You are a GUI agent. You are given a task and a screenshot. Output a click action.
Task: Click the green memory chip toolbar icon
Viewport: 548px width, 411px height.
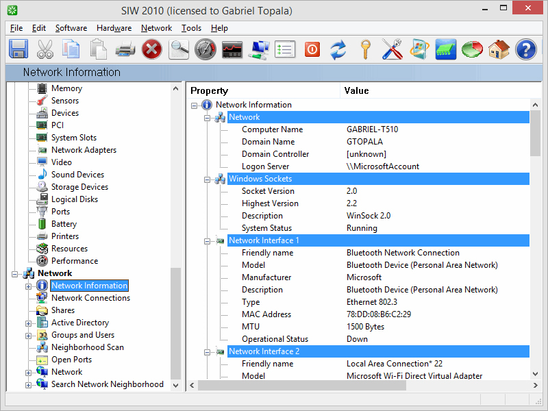click(x=446, y=49)
